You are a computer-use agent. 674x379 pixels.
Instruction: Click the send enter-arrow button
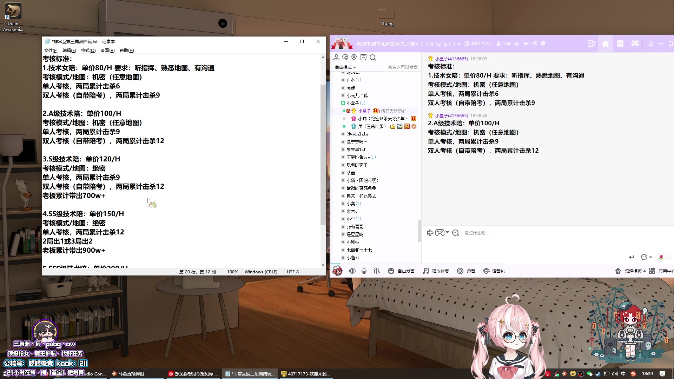[x=632, y=257]
